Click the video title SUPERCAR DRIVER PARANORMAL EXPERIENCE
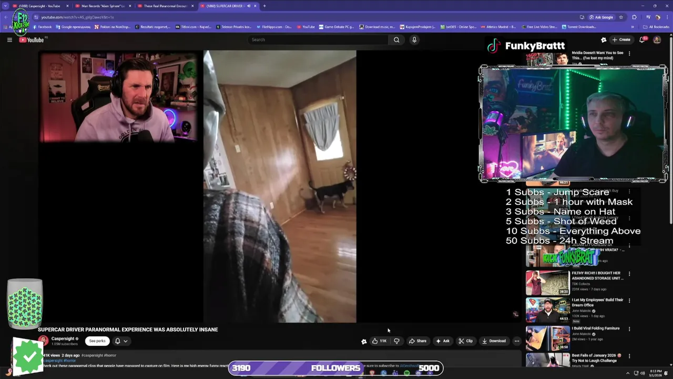 point(128,330)
